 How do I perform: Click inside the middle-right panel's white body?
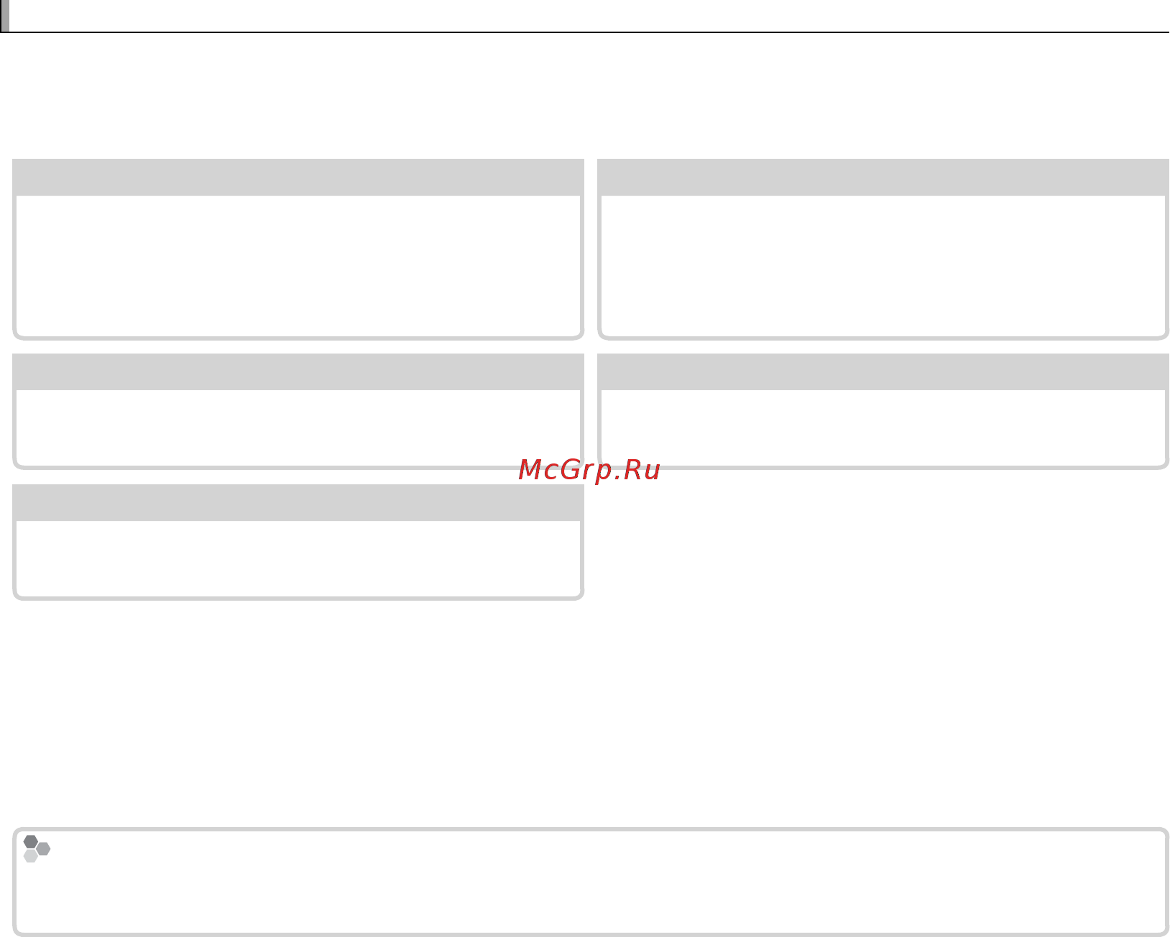[x=883, y=428]
